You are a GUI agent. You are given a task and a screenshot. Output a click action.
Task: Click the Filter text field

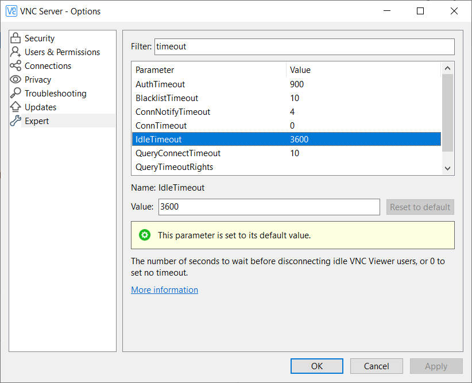pyautogui.click(x=304, y=47)
